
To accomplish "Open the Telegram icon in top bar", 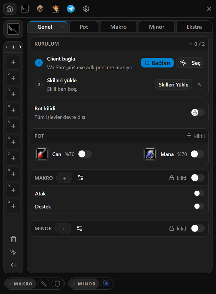I will pyautogui.click(x=71, y=9).
